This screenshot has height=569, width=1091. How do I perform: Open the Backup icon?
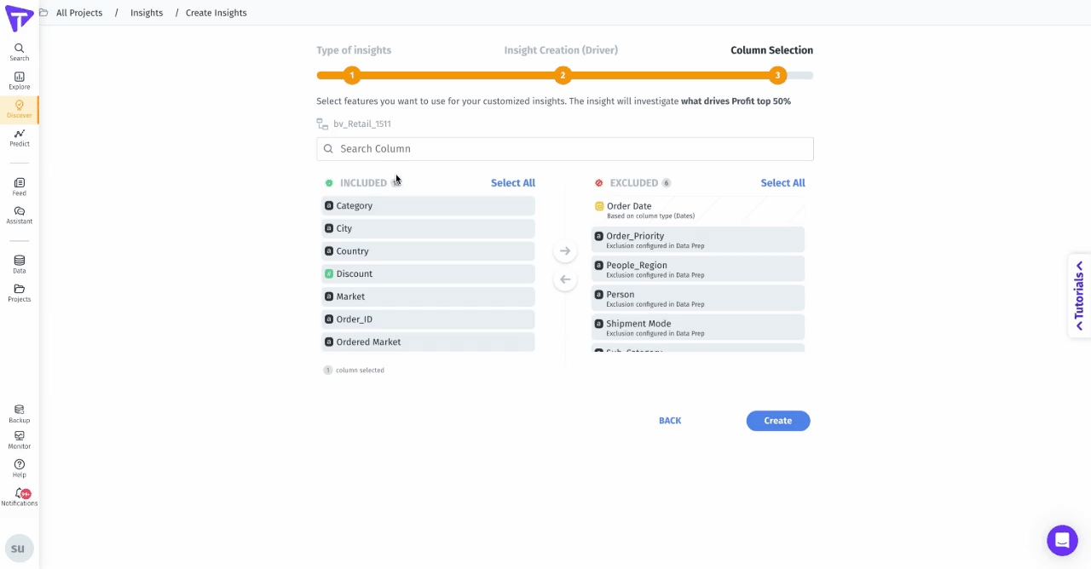tap(19, 414)
